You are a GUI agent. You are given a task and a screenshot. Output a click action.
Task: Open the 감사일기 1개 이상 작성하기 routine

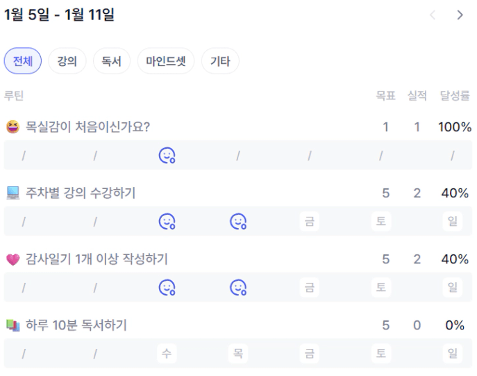(x=97, y=259)
